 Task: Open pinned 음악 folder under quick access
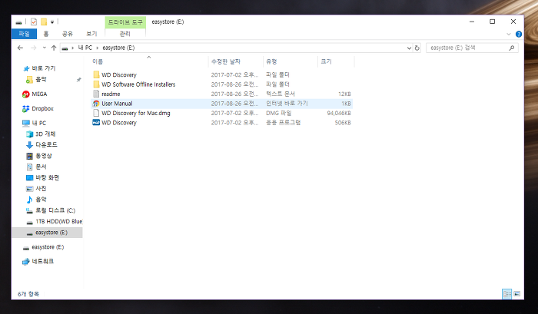41,80
